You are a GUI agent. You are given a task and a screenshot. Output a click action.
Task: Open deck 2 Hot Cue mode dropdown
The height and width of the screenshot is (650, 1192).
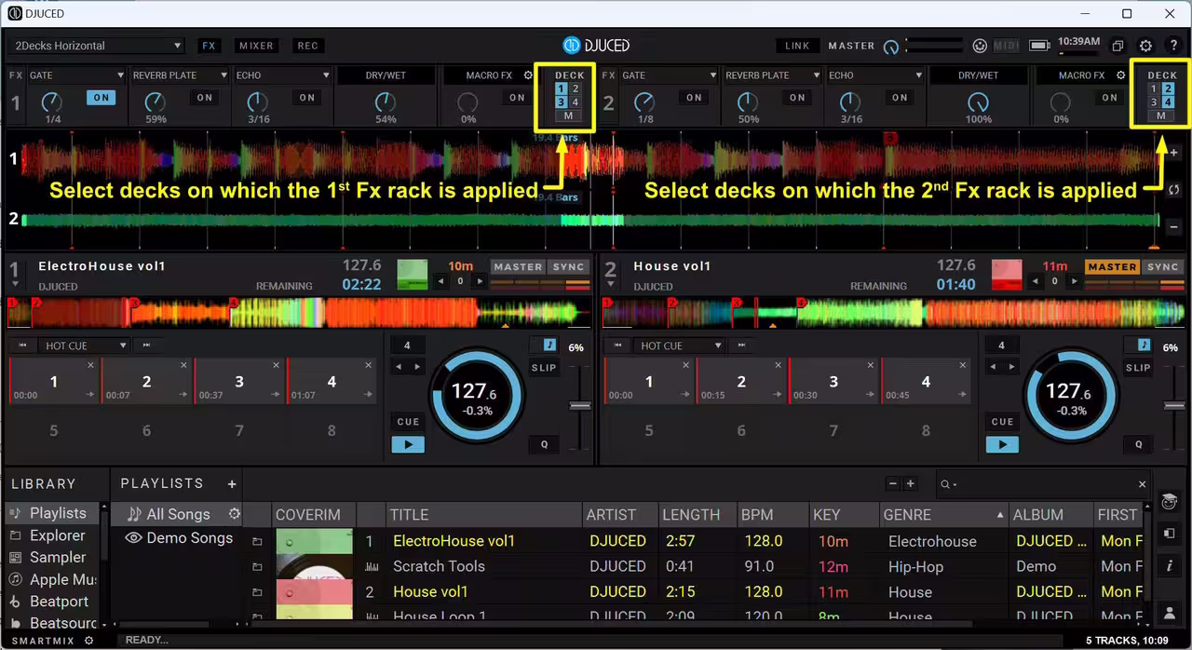click(680, 345)
